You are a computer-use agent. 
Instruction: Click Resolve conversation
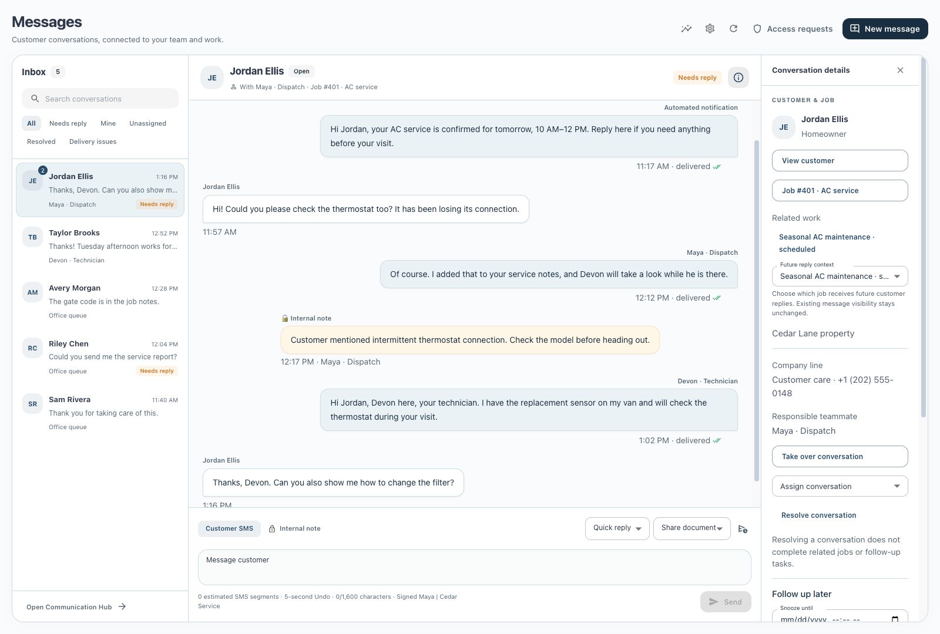click(818, 515)
